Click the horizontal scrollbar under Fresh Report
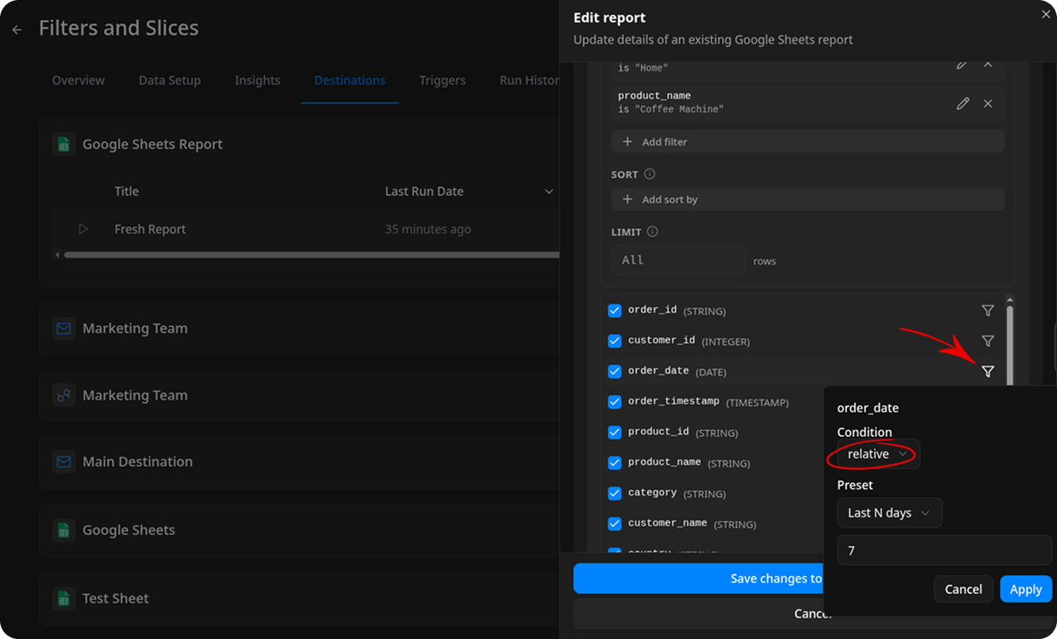 311,255
